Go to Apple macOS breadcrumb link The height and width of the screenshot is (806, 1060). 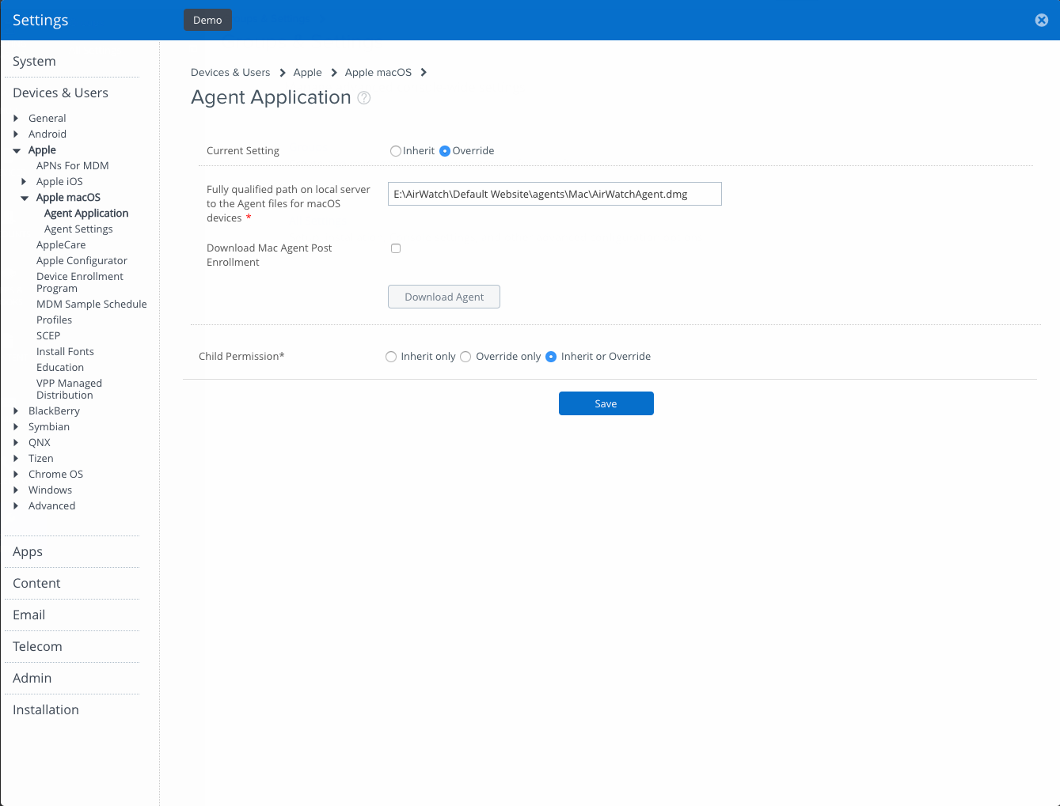pyautogui.click(x=378, y=73)
